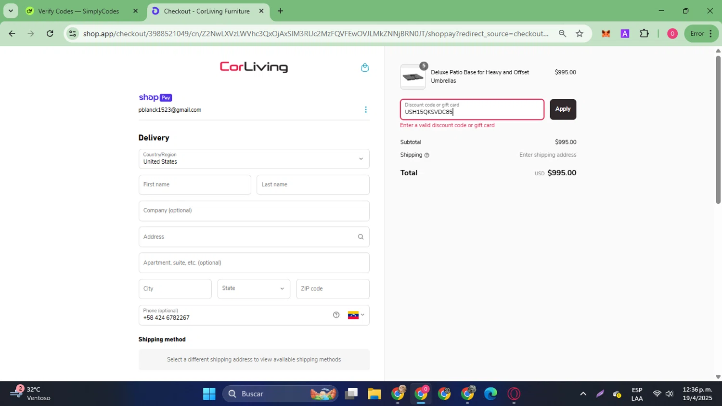
Task: Open the clock showing 12:36 p. m.
Action: pos(697,393)
